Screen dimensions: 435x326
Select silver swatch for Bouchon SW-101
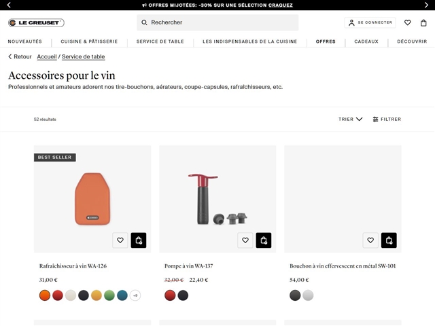[308, 295]
